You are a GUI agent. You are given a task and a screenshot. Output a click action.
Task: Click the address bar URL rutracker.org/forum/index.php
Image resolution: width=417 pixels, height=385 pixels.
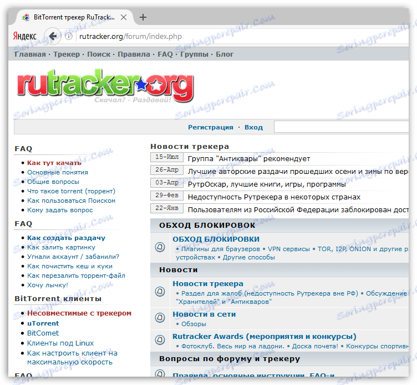coord(130,36)
